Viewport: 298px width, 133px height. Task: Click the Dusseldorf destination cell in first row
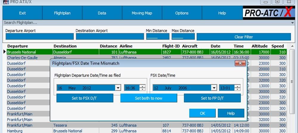click(x=76, y=52)
